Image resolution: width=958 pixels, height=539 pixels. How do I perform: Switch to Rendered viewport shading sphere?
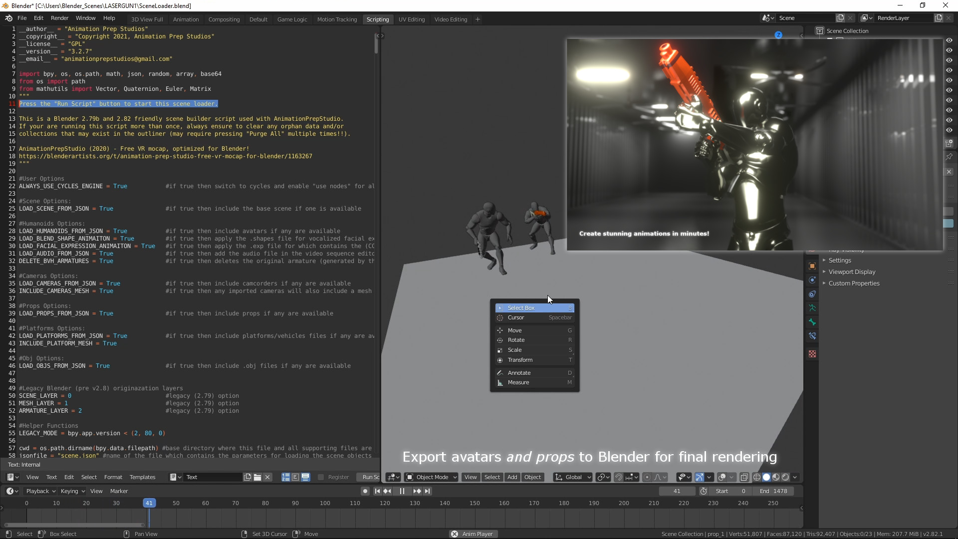785,478
